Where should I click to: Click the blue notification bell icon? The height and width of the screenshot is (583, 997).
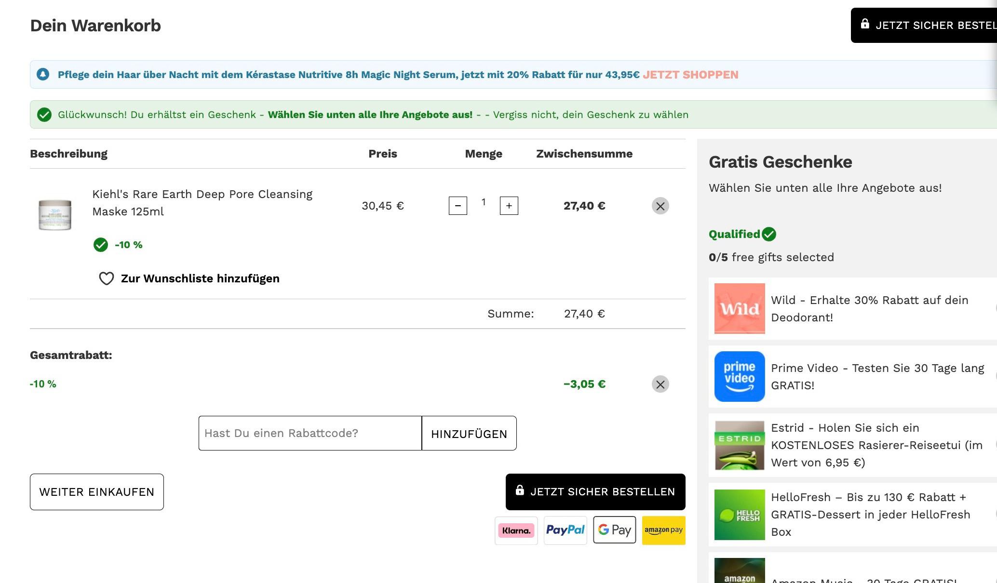pyautogui.click(x=43, y=75)
